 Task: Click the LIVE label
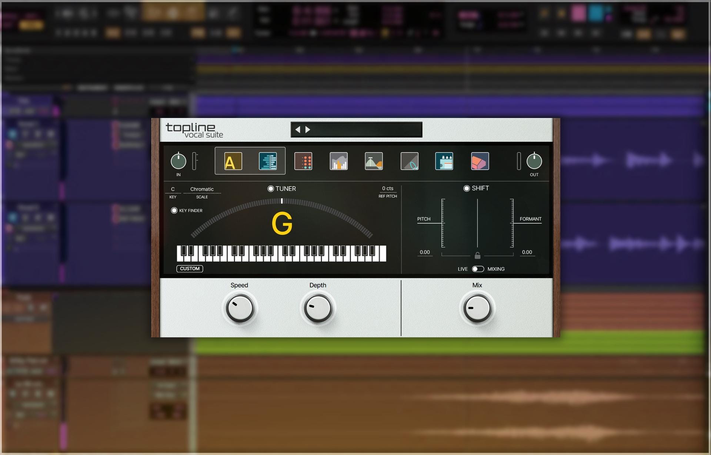(463, 269)
